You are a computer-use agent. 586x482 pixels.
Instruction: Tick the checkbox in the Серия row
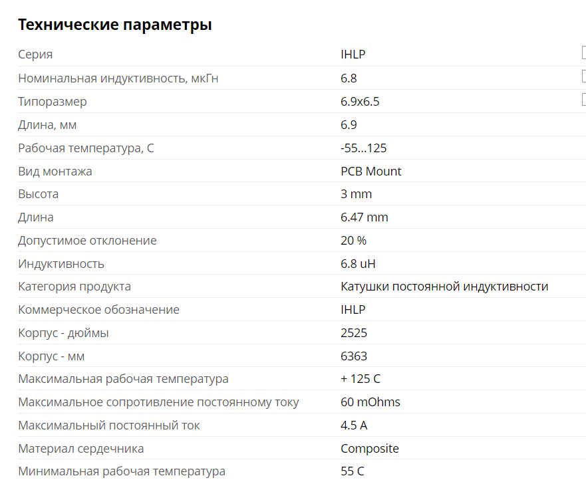583,53
